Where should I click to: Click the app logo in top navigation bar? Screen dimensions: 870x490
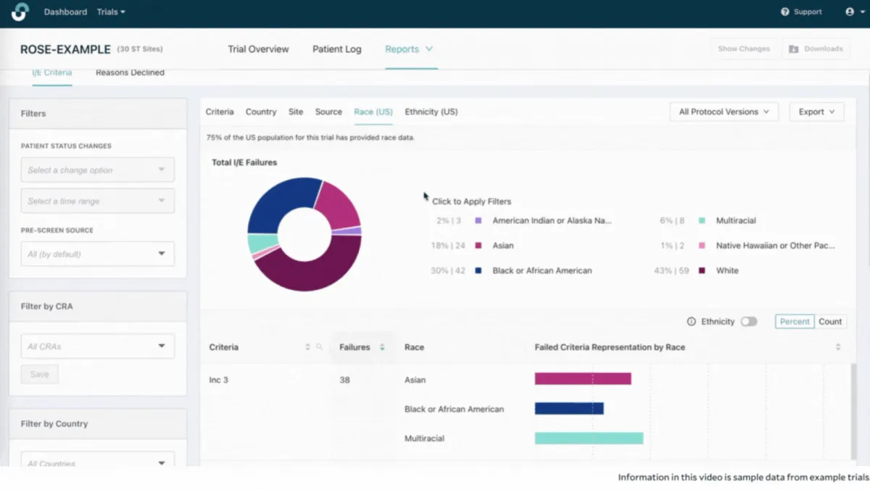(20, 12)
